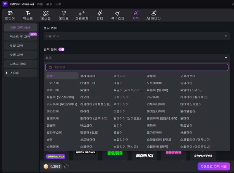234x173 pixels.
Task: Select the purple-highlighted BROWN FOX subtitle style
Action: [56, 156]
